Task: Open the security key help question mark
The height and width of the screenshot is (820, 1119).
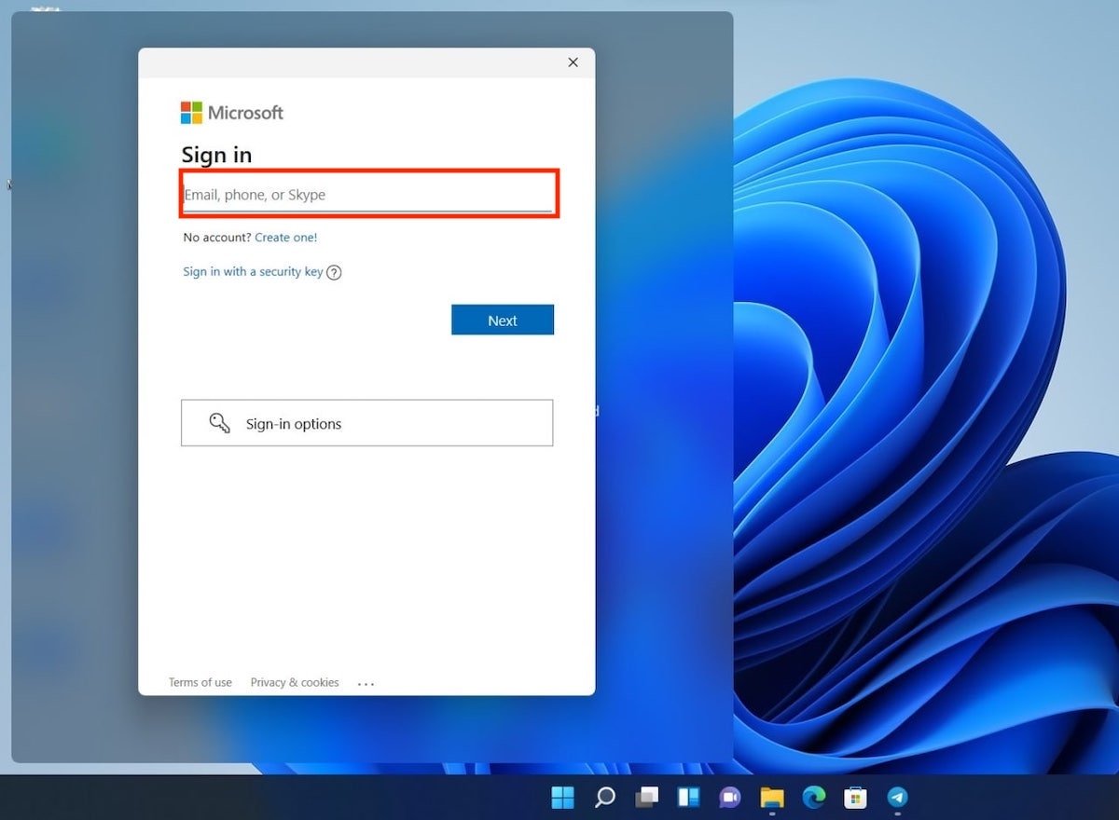Action: pos(334,273)
